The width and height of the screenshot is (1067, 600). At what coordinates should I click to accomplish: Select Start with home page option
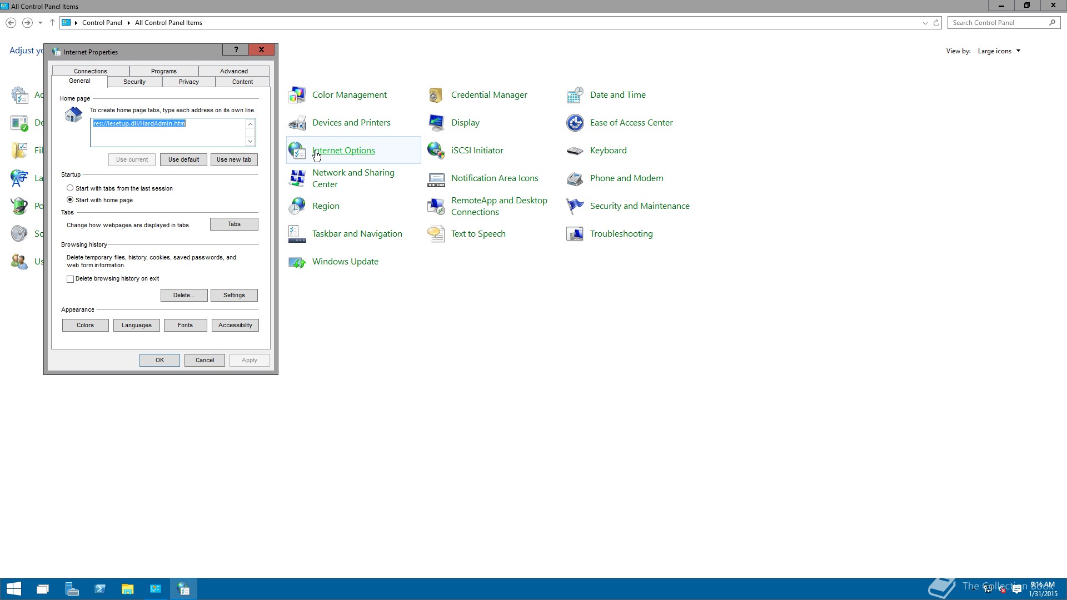coord(70,200)
